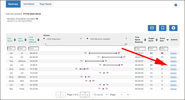
Task: Sort by Score Gain arrow
Action: (168, 40)
